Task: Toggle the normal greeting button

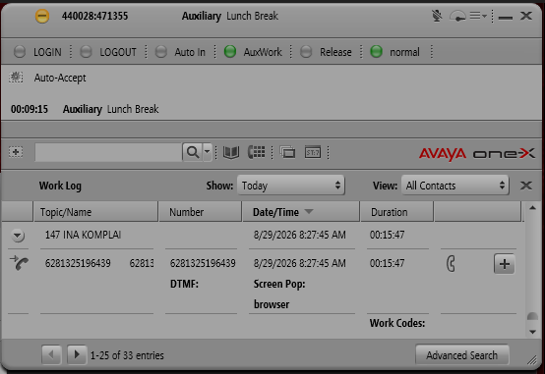Action: (394, 52)
